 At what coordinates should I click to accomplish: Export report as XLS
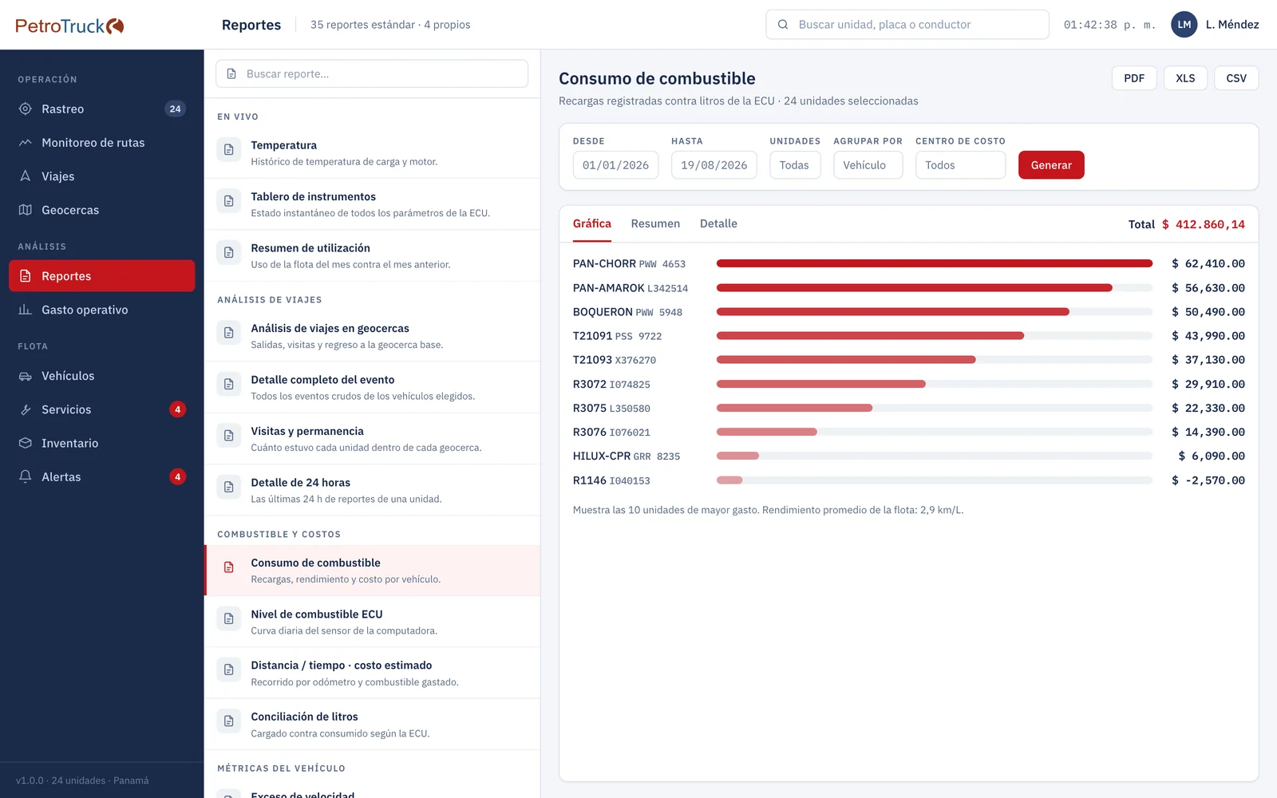coord(1185,78)
